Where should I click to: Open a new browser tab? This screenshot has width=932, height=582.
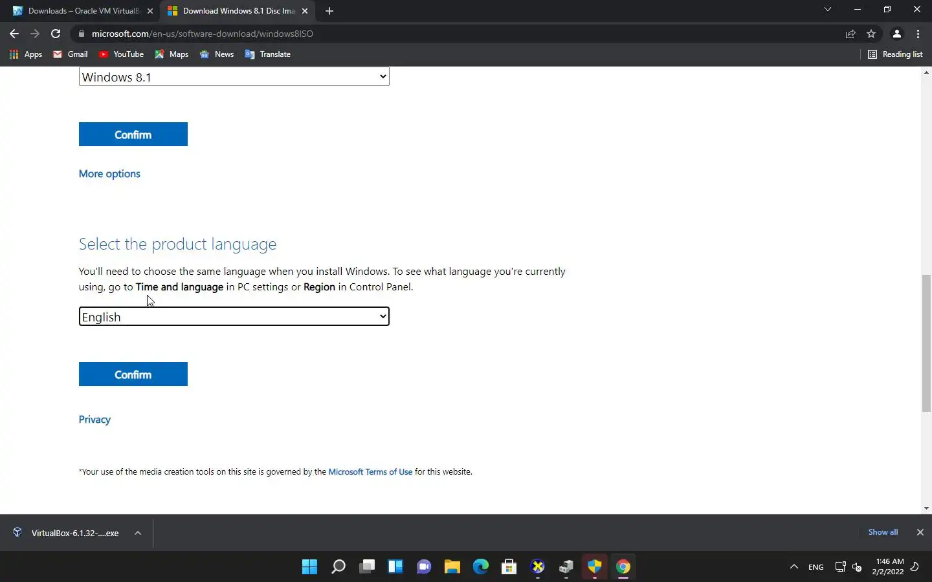click(x=329, y=11)
